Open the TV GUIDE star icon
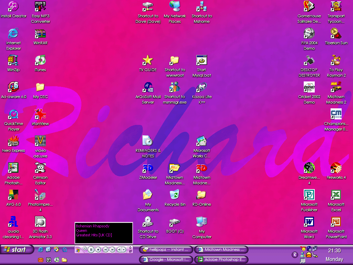The image size is (353, 265). tap(148, 61)
